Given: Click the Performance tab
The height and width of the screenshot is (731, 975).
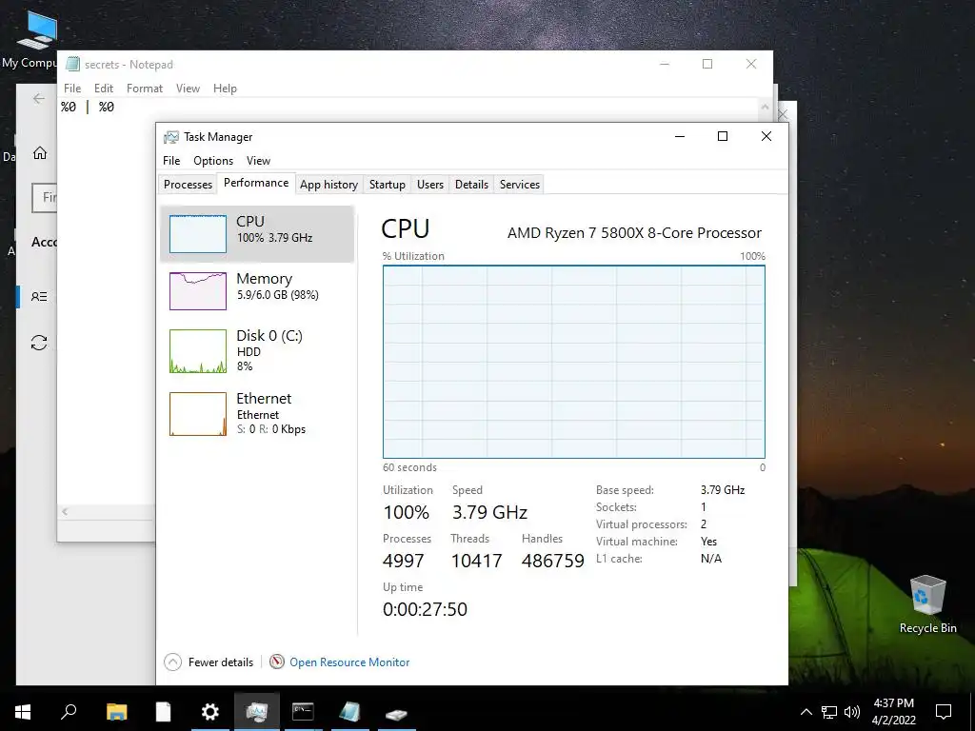Looking at the screenshot, I should (x=256, y=183).
